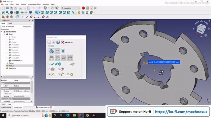The height and width of the screenshot is (118, 211).
Task: Open the Windows menu
Action: [x=46, y=4]
